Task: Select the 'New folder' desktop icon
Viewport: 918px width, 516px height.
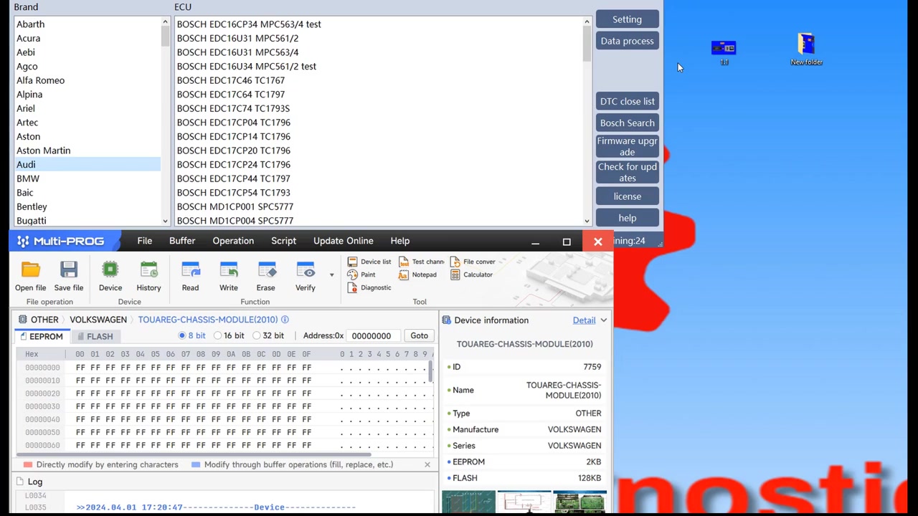Action: (807, 49)
